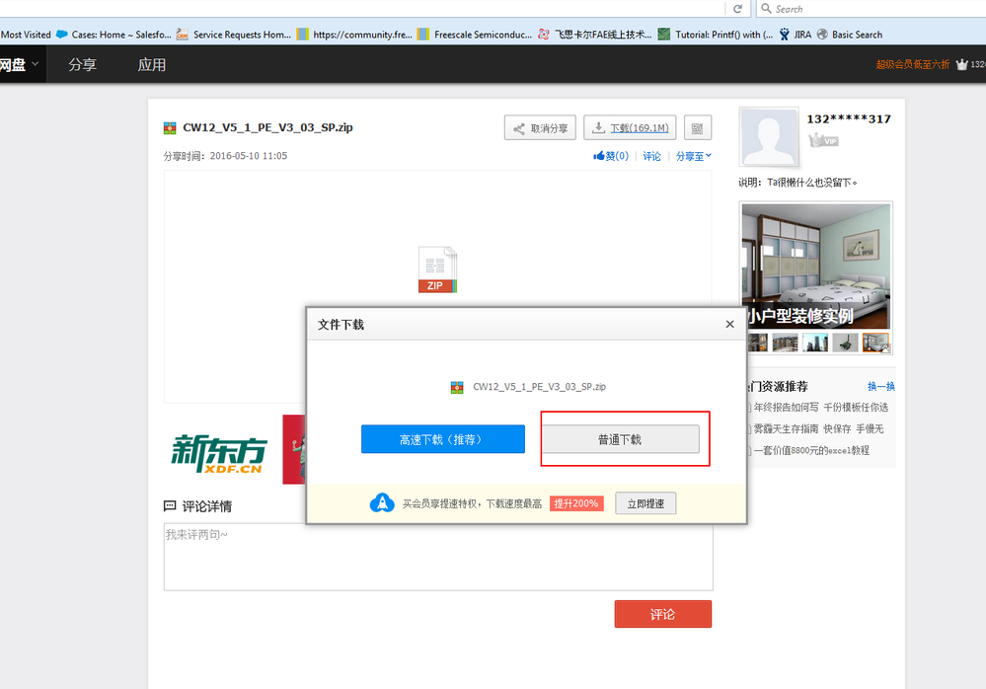Focus the browser Search field

click(x=872, y=9)
